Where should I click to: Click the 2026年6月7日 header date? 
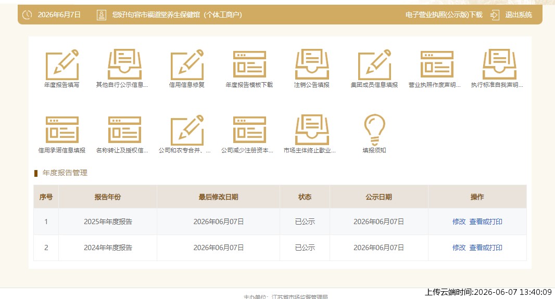coord(59,15)
